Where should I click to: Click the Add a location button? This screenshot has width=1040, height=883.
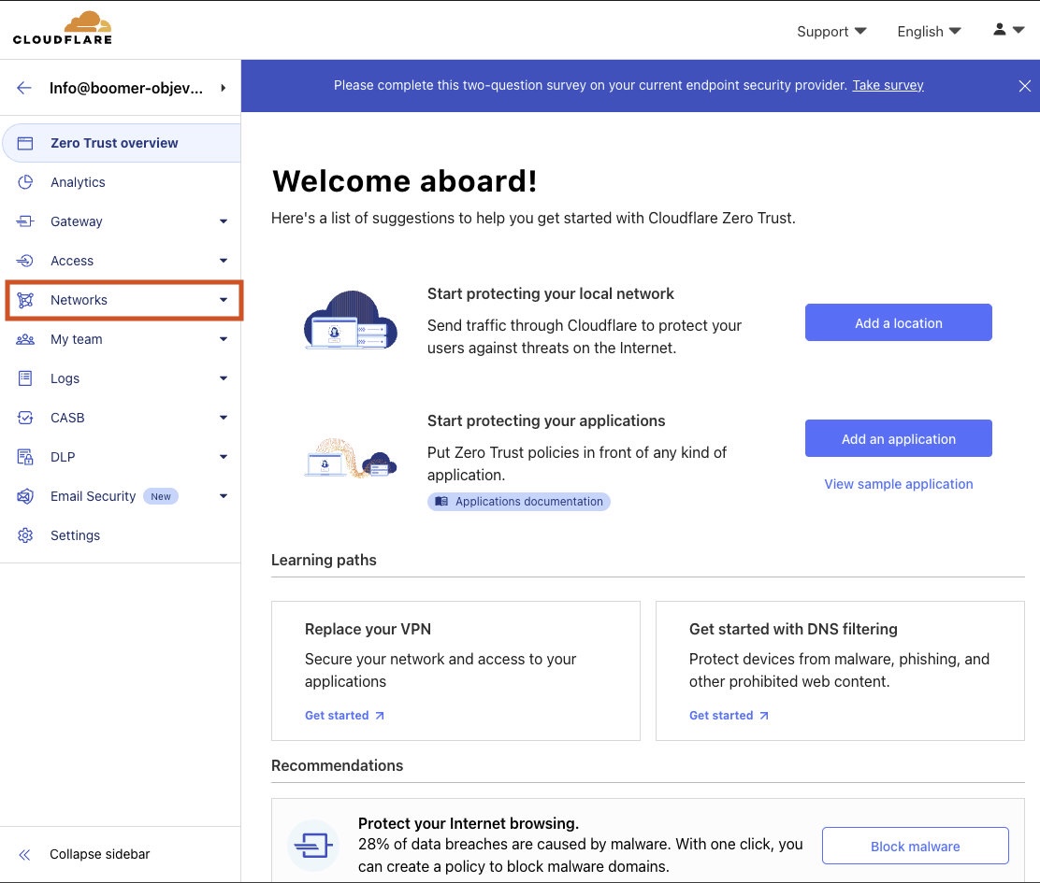click(x=898, y=322)
